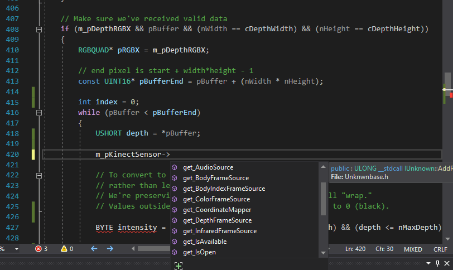Click the MIXED tabs/spaces indicator
453x270 pixels.
[x=413, y=249]
